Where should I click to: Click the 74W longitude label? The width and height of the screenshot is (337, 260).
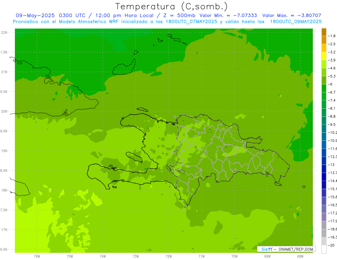point(103,256)
